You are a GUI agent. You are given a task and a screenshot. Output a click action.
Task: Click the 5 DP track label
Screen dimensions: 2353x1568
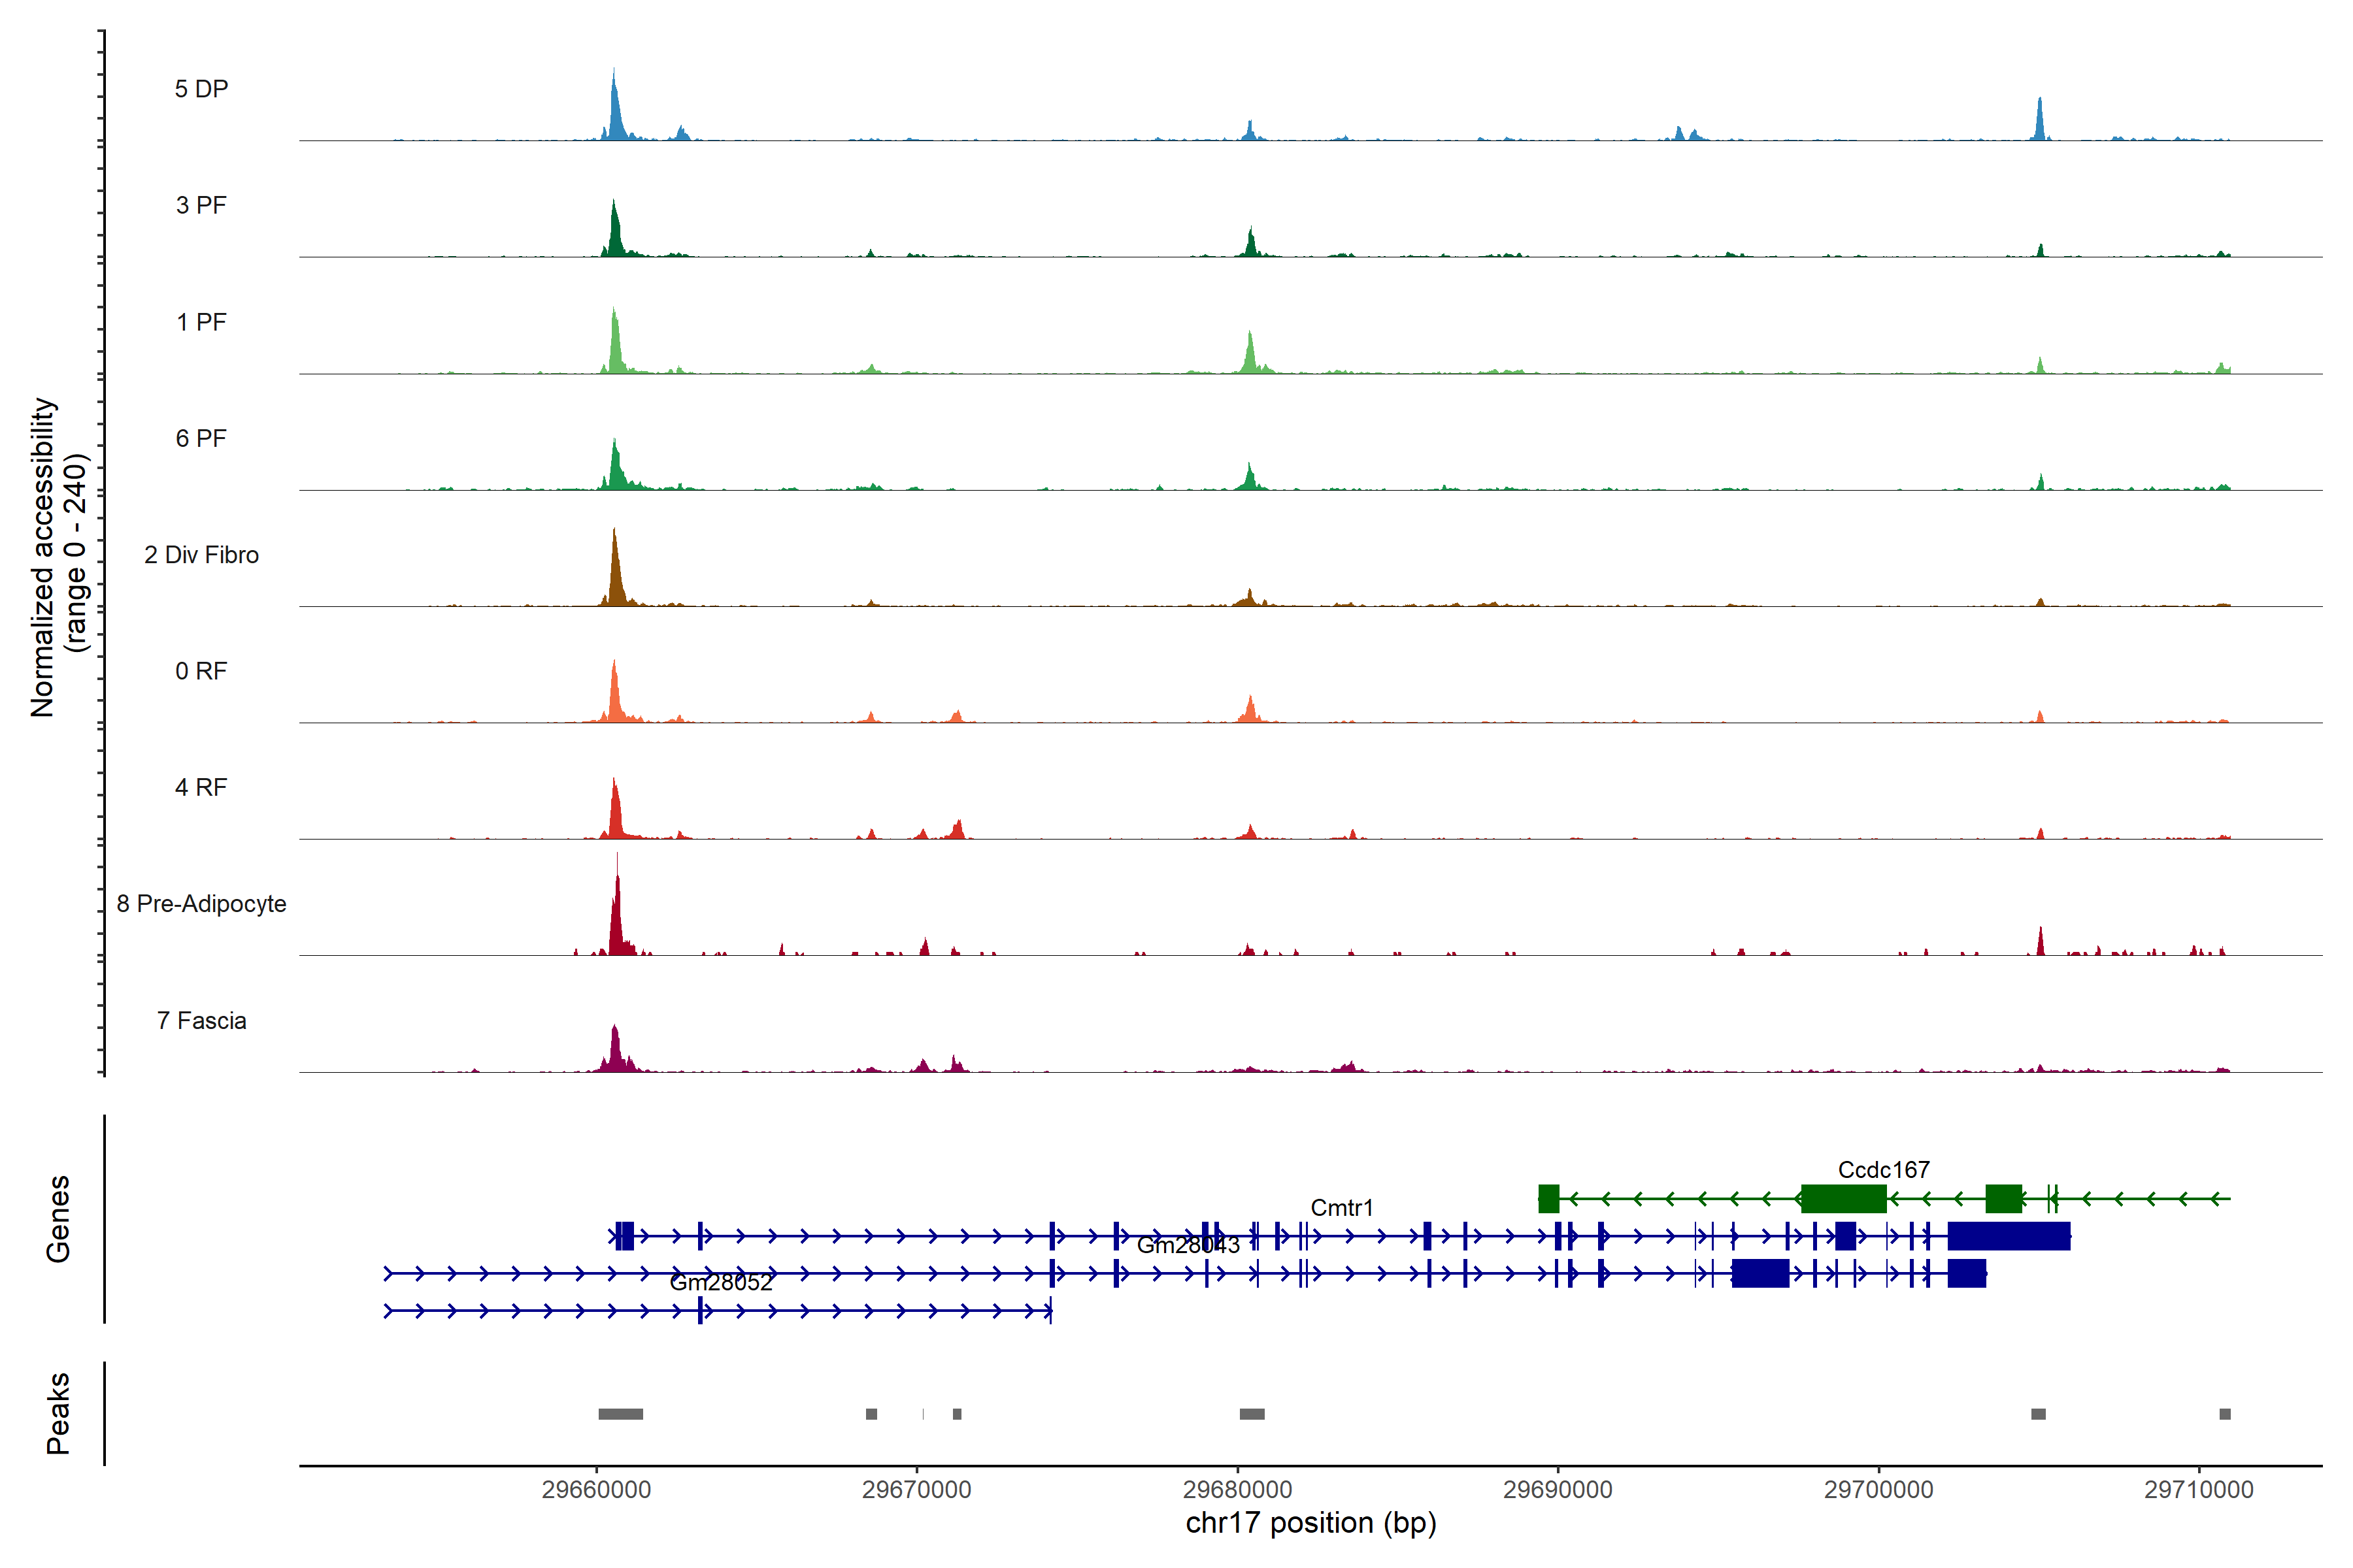pos(201,89)
